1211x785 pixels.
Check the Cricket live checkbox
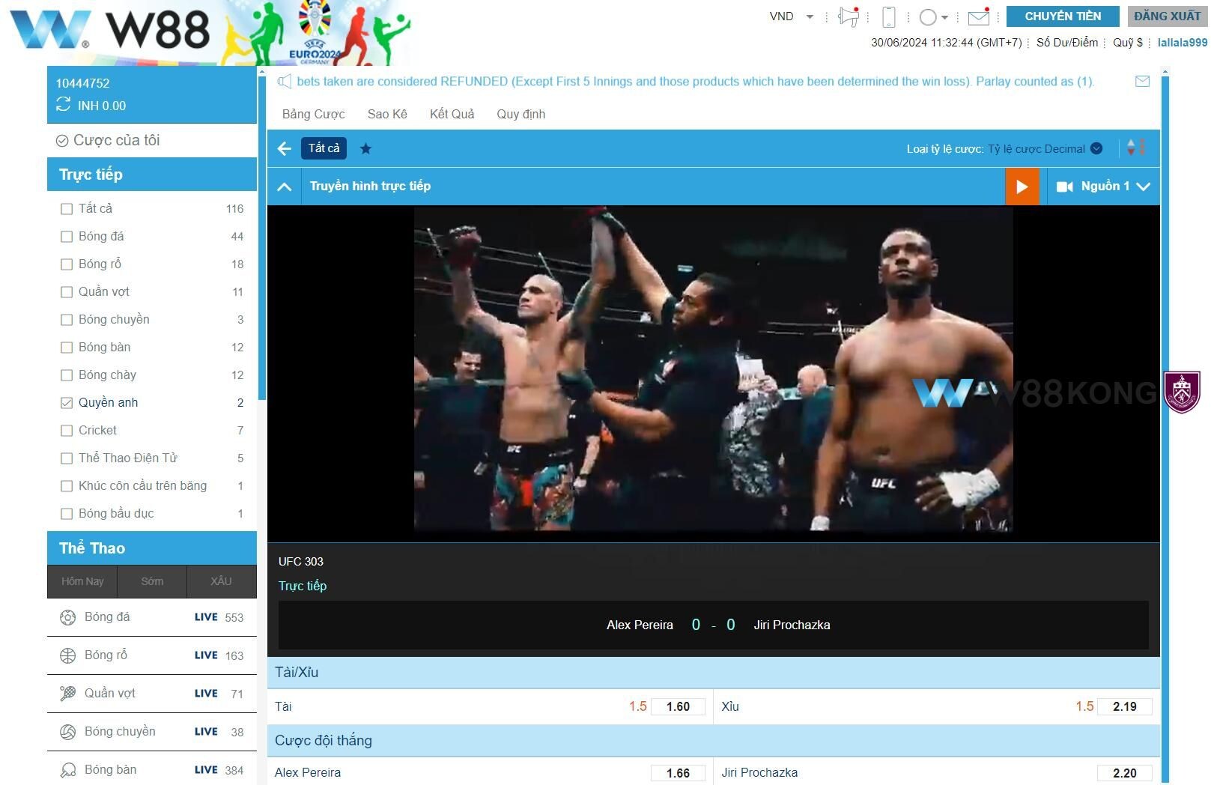click(67, 431)
